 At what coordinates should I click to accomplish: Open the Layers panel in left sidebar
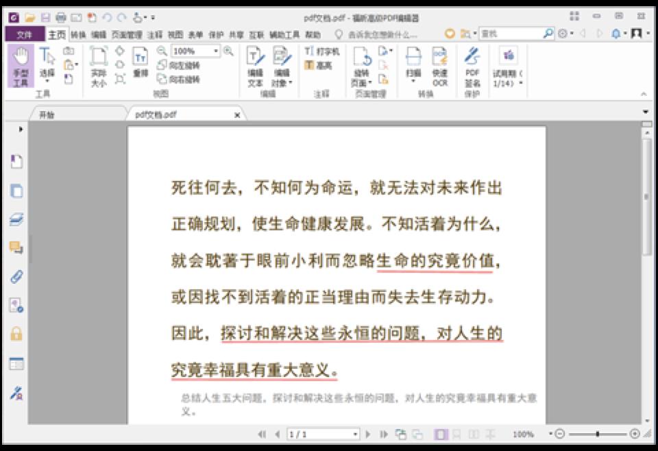click(16, 219)
